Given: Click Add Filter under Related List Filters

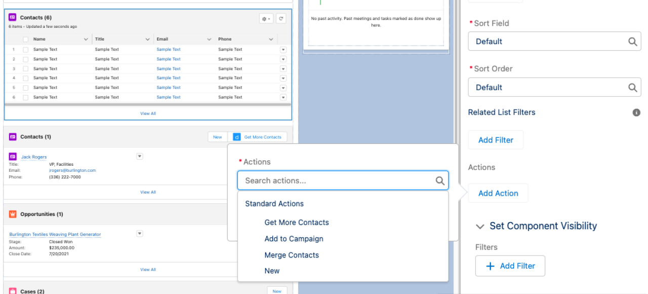Looking at the screenshot, I should pos(496,140).
